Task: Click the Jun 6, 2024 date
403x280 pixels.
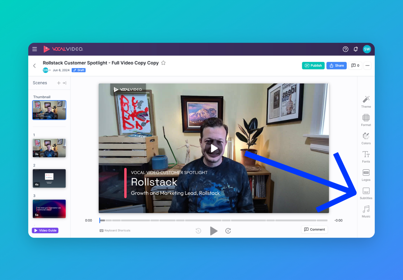Action: click(61, 70)
